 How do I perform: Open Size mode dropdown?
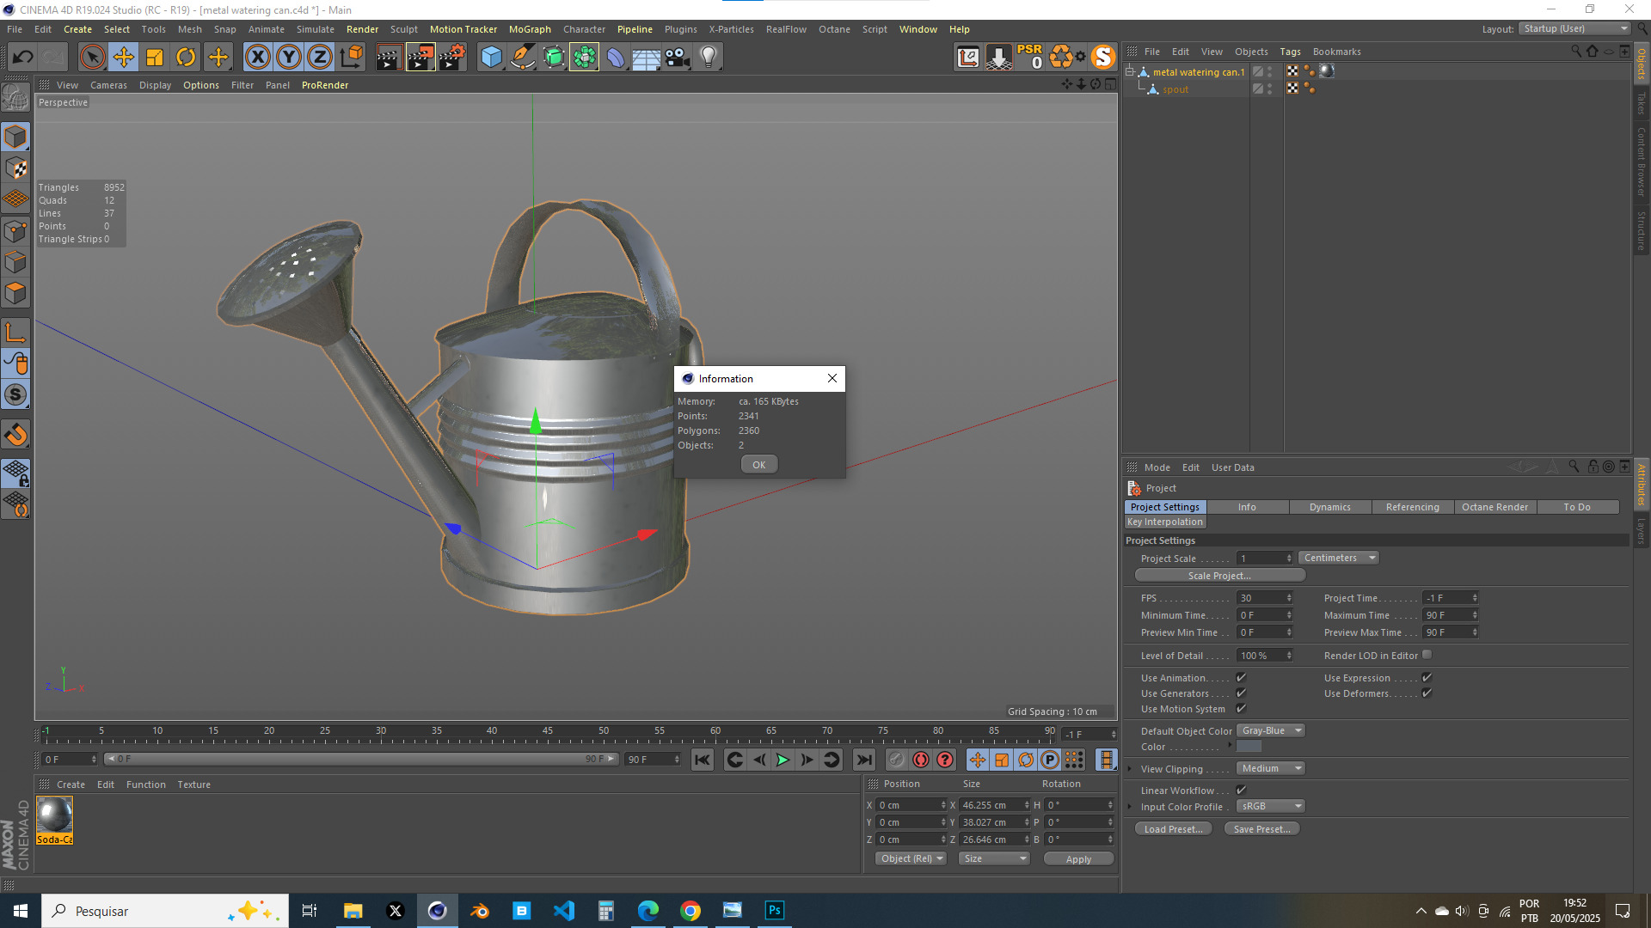(994, 858)
